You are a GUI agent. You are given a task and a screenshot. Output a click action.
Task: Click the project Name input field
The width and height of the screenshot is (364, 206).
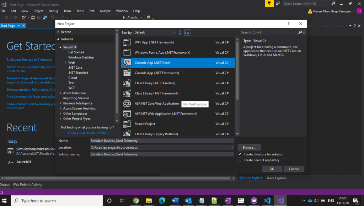(162, 141)
